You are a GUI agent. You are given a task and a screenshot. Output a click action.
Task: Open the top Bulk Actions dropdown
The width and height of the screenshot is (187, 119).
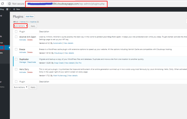20,26
